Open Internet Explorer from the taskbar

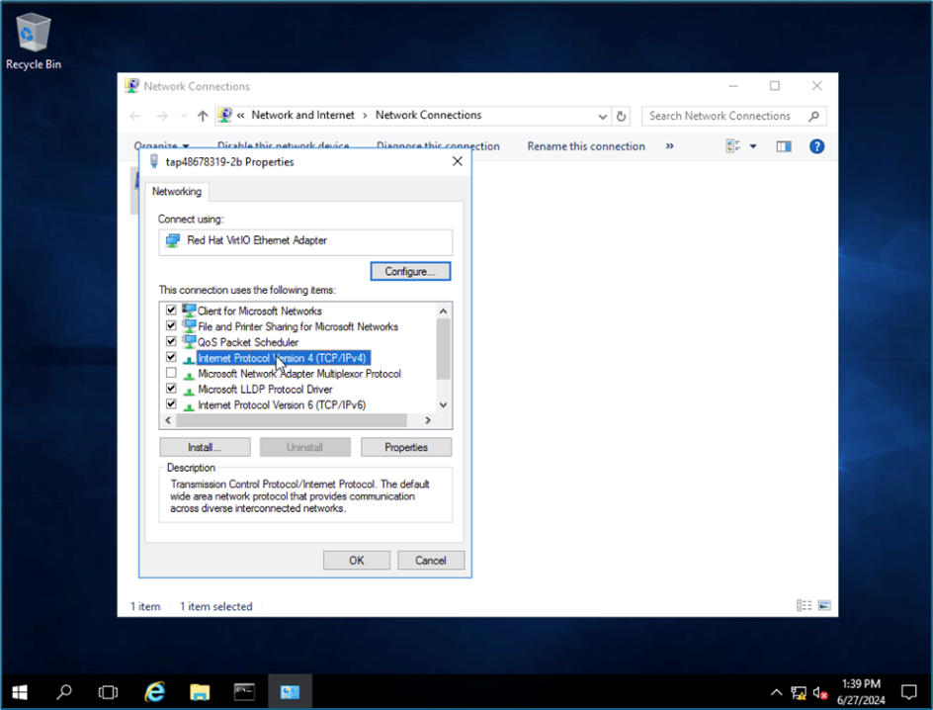tap(155, 692)
